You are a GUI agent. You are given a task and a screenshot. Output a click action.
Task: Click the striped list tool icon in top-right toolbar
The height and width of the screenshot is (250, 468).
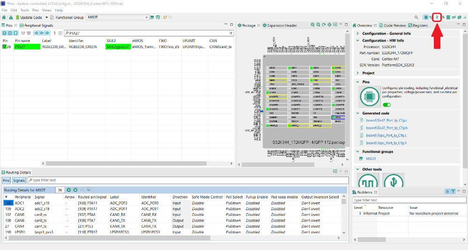click(x=448, y=17)
